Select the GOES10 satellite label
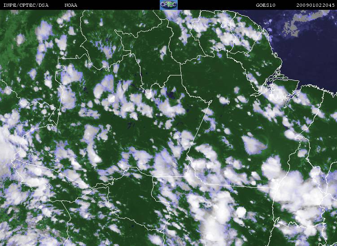The image size is (337, 246). (x=266, y=5)
